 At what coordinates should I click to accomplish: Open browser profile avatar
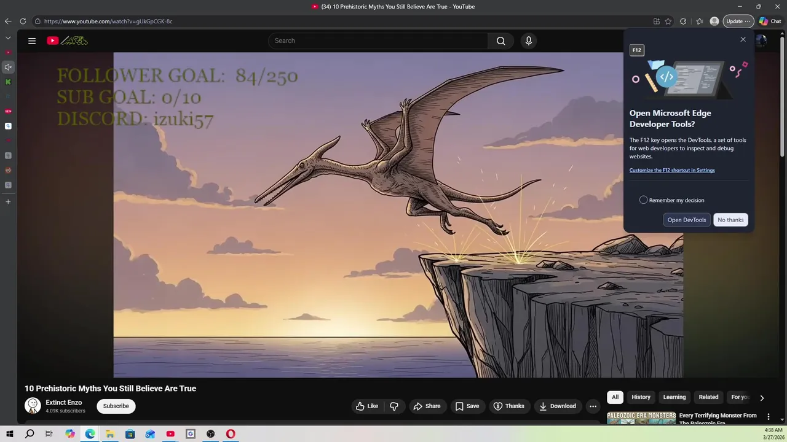tap(714, 21)
